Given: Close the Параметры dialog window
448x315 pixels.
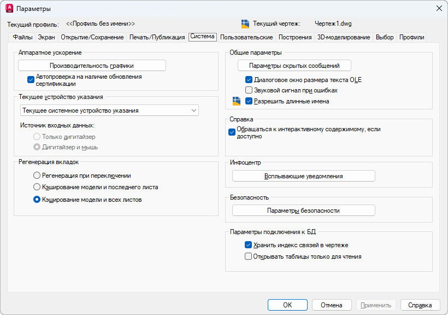Looking at the screenshot, I should (439, 8).
